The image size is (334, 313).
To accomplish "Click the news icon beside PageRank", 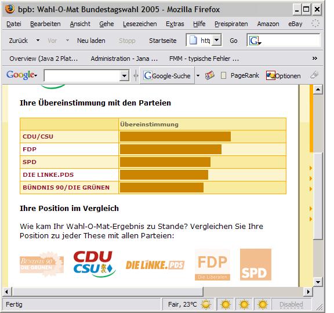I will (209, 75).
